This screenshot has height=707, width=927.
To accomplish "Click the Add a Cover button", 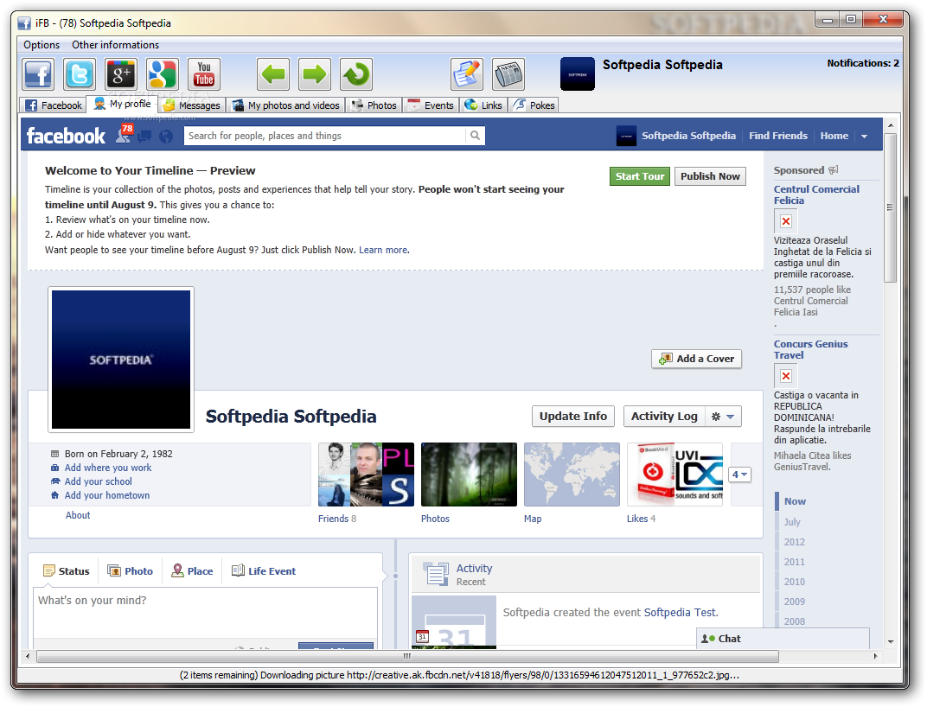I will click(x=696, y=359).
